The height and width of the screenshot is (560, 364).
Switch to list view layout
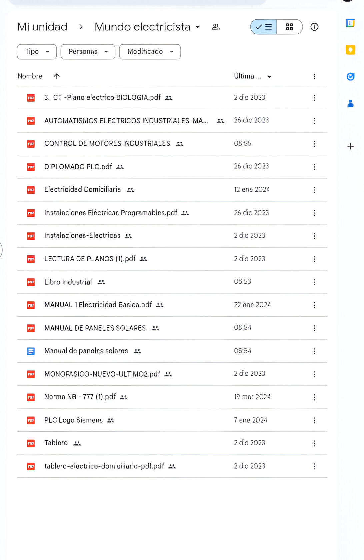(x=263, y=27)
